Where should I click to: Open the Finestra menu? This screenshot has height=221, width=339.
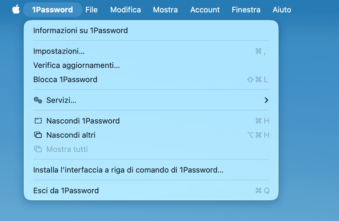tap(246, 9)
